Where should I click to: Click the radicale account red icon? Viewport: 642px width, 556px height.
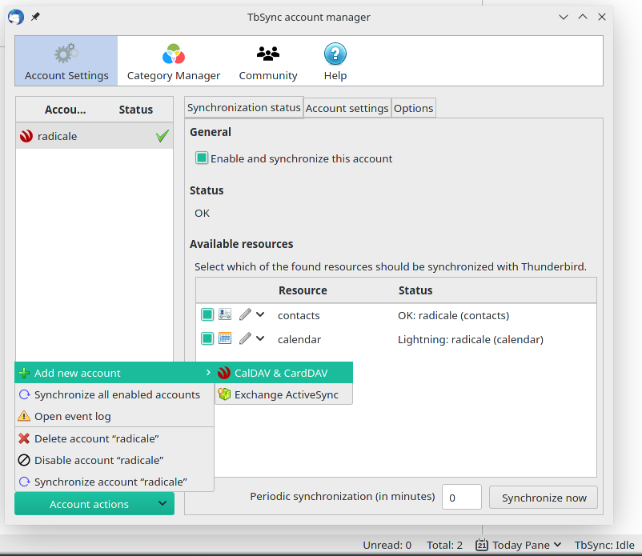[x=26, y=136]
